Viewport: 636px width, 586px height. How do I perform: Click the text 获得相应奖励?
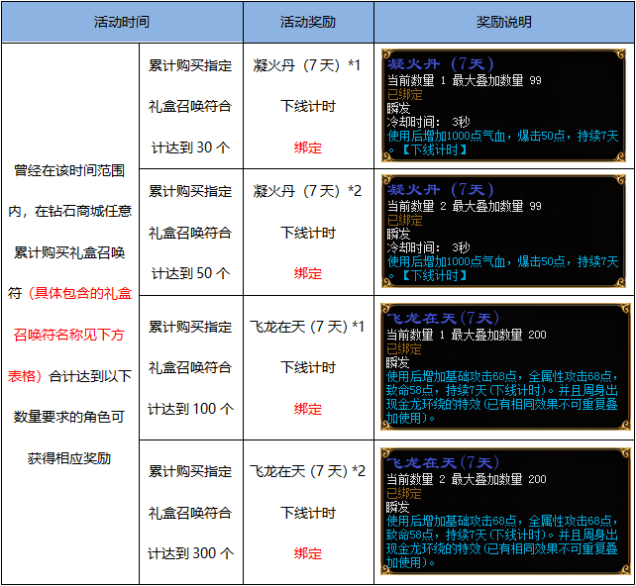click(69, 458)
